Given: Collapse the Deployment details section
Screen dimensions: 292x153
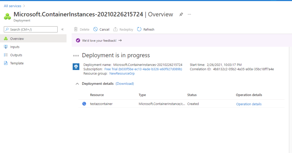Looking at the screenshot, I should pos(77,84).
